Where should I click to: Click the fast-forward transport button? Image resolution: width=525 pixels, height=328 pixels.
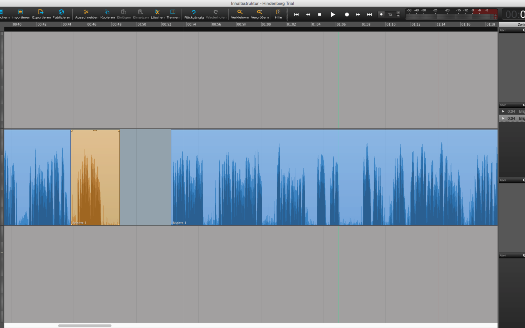pyautogui.click(x=358, y=15)
